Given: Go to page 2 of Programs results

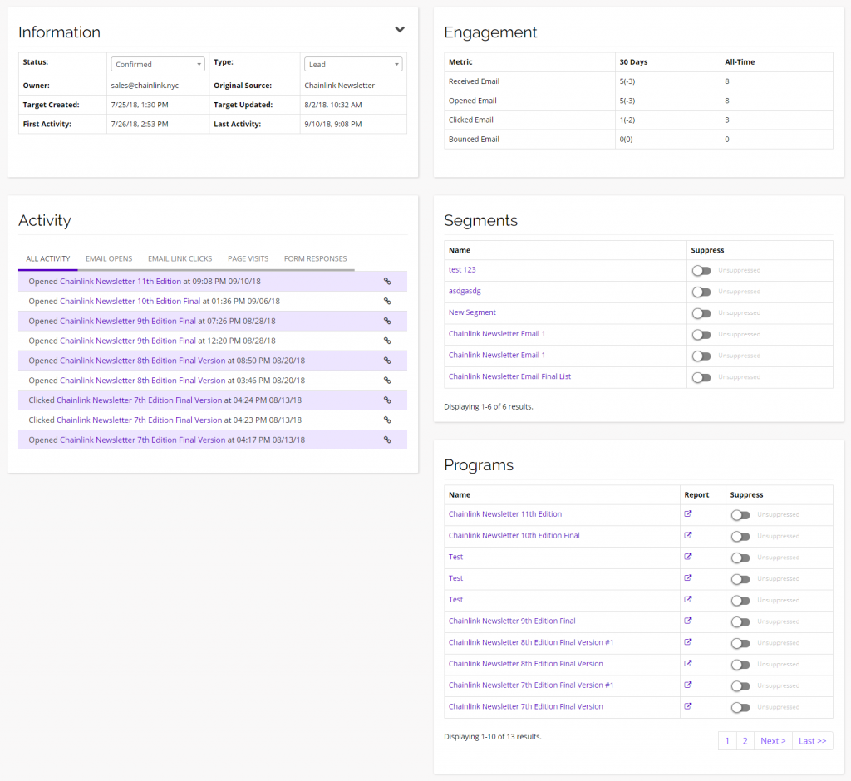Looking at the screenshot, I should tap(745, 740).
